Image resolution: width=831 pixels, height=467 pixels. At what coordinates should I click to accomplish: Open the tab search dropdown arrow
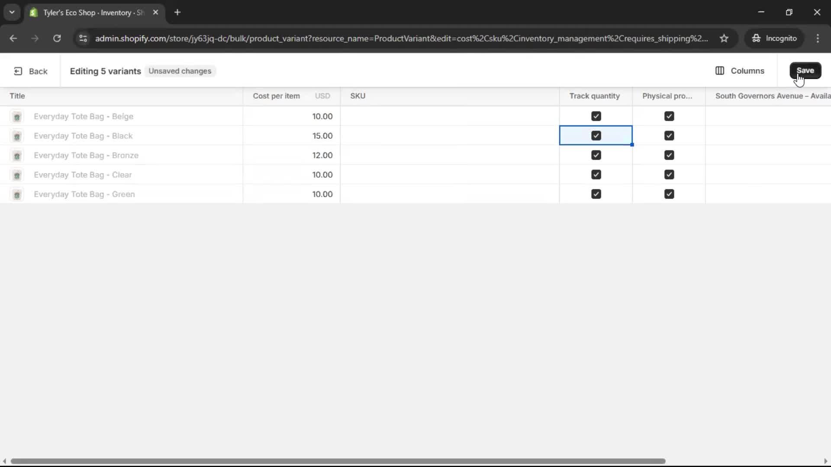point(12,12)
